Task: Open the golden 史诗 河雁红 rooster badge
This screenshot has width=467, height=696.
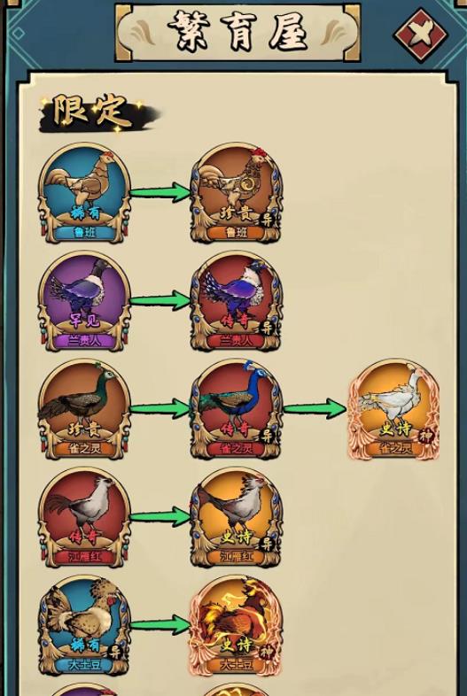Action: point(237,517)
